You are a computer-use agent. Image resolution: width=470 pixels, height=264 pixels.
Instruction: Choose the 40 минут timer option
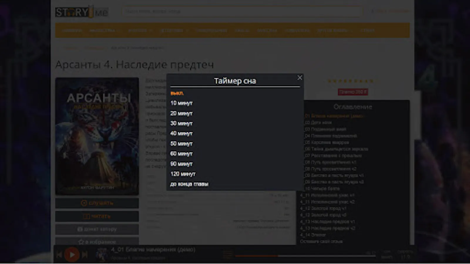[182, 133]
